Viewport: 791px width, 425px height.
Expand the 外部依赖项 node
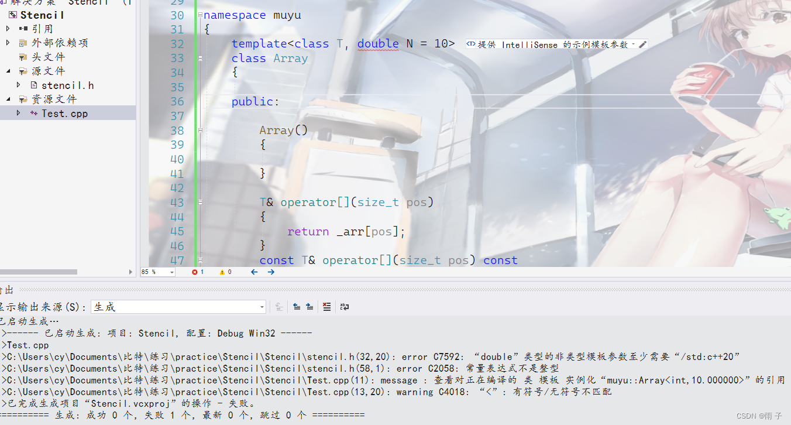click(8, 43)
